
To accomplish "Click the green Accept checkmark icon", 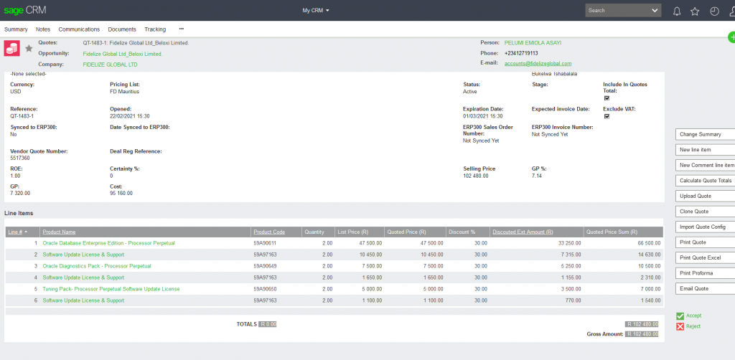I will click(680, 316).
